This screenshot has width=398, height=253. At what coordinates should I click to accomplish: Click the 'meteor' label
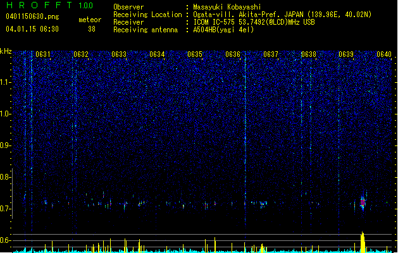(x=90, y=20)
